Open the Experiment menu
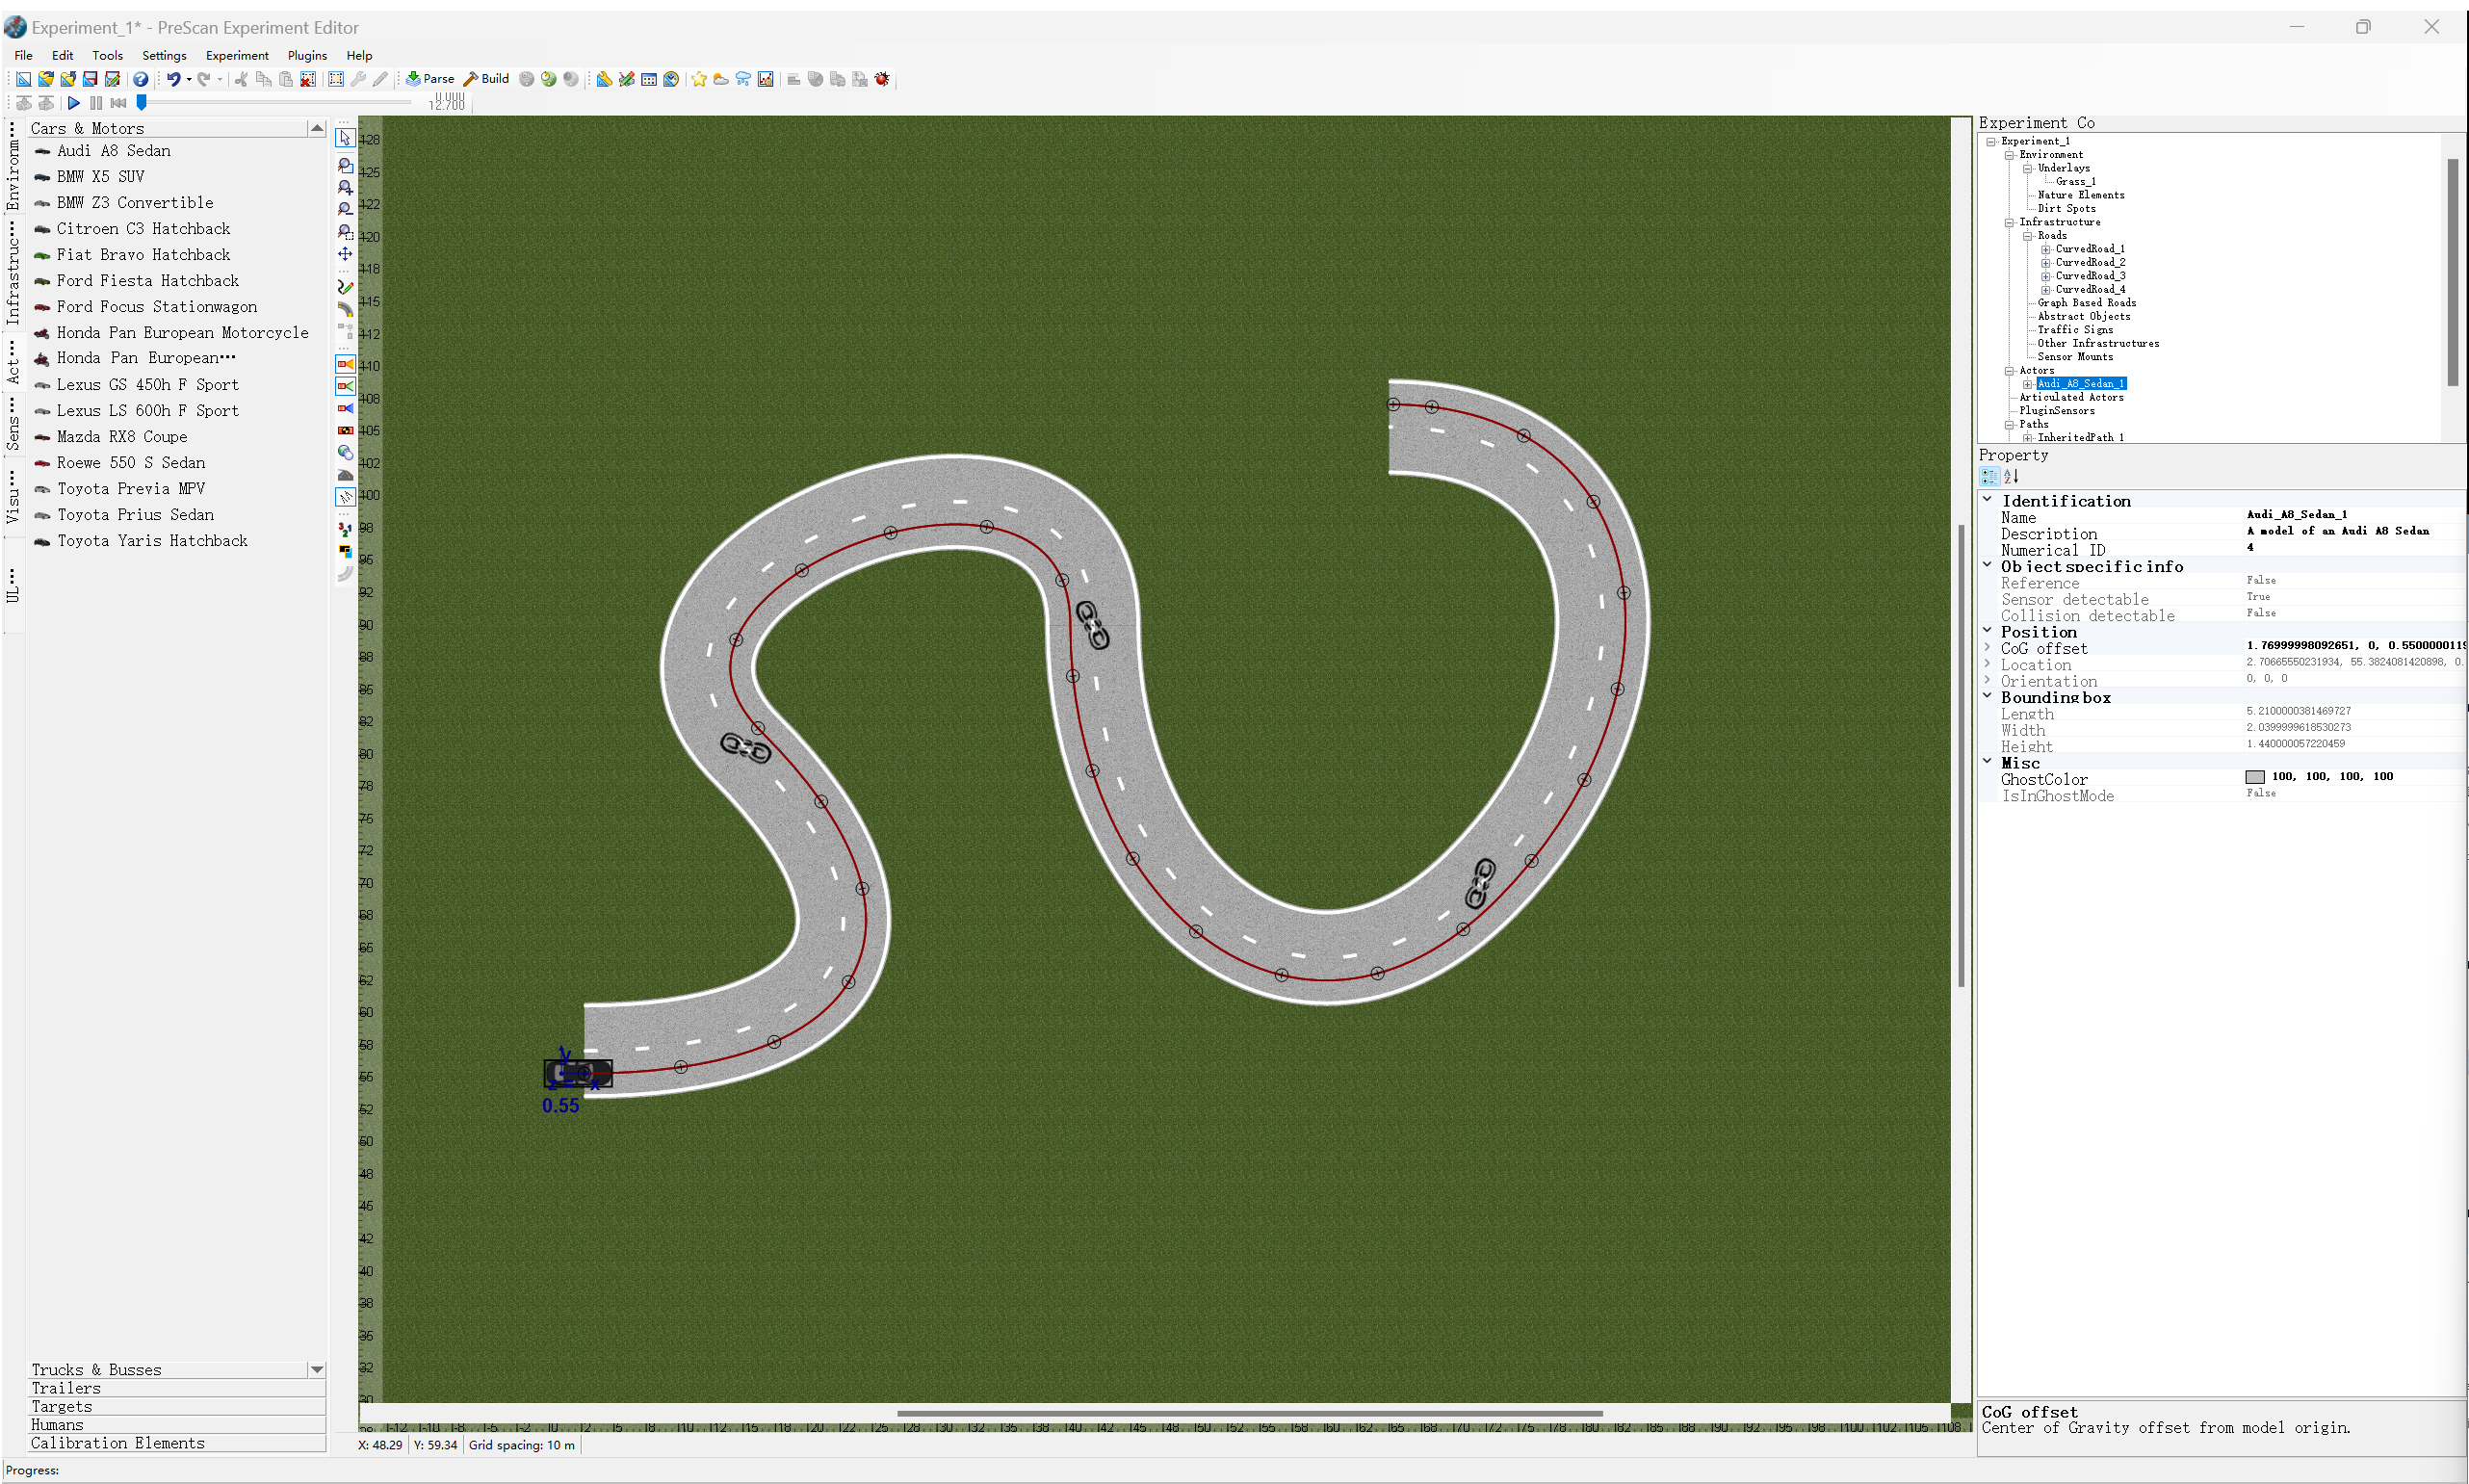Viewport: 2469px width, 1484px height. click(237, 56)
